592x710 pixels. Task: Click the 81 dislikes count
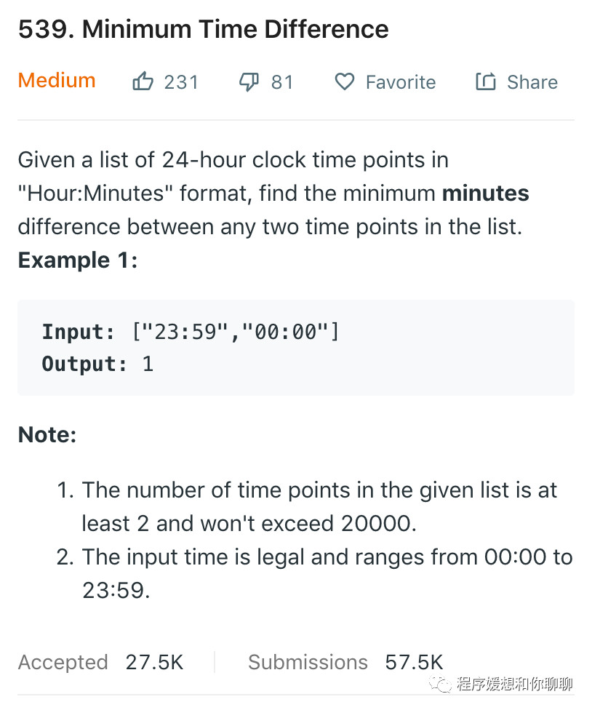pyautogui.click(x=282, y=82)
